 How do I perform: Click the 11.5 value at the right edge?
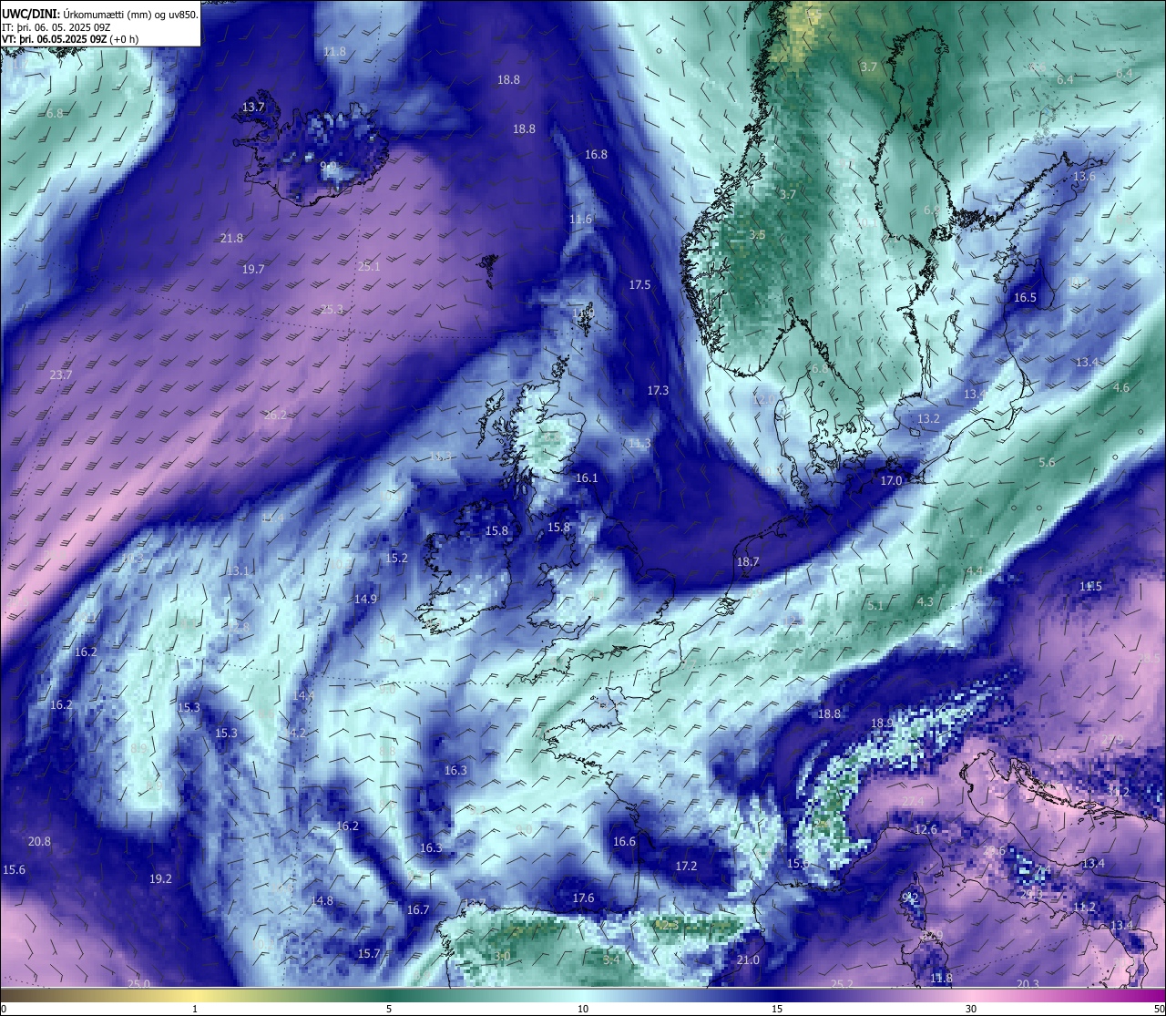1090,587
